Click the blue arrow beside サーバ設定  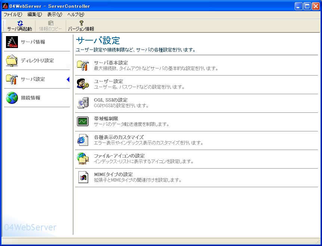coord(68,79)
